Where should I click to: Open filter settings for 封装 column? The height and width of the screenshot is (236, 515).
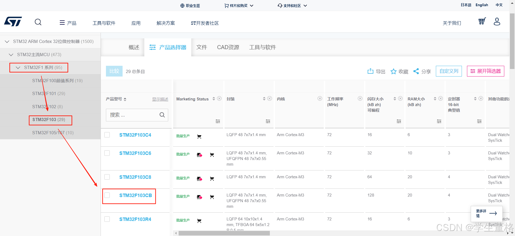click(268, 121)
